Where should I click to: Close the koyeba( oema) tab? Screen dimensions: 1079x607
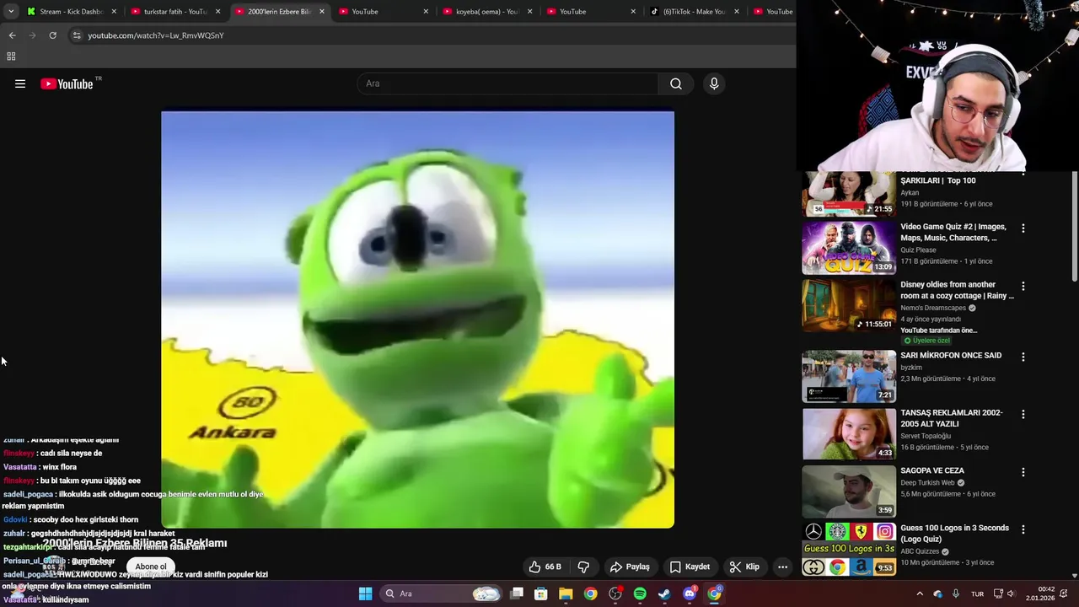[x=529, y=12]
